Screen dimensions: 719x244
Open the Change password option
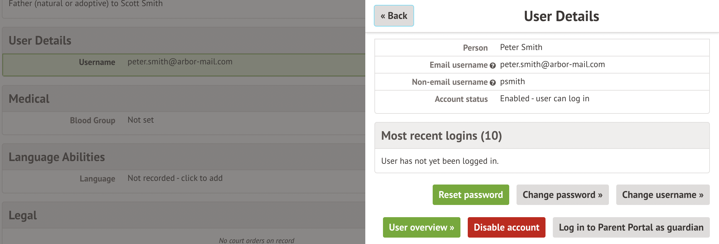point(562,195)
